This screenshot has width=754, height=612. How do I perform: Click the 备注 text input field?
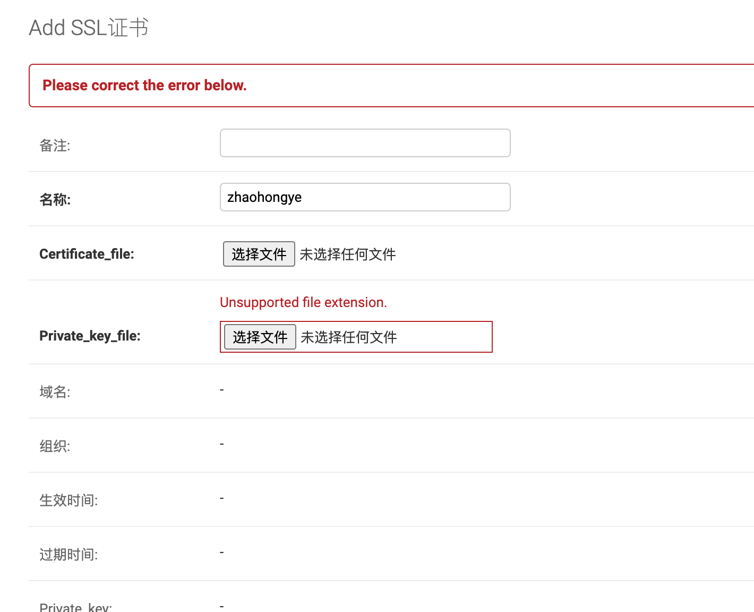point(365,143)
